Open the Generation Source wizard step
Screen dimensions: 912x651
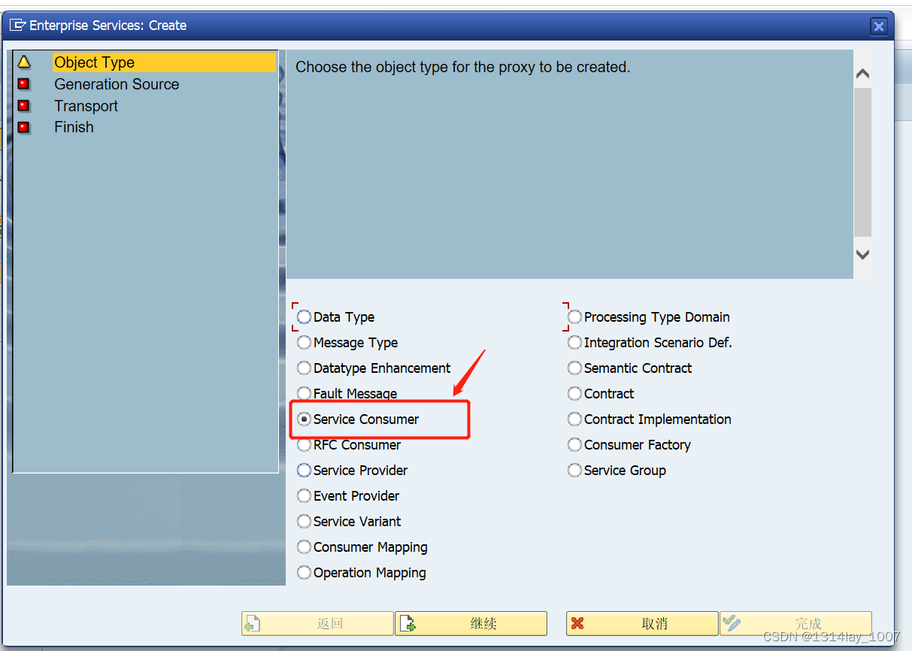pyautogui.click(x=117, y=84)
